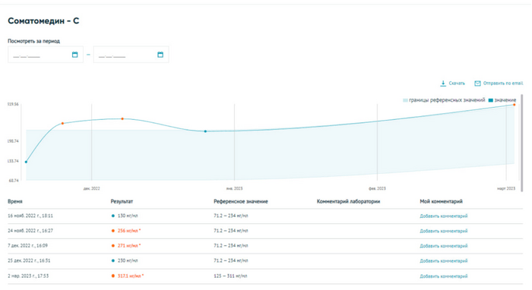Click the дек. 2022 axis label
Viewport: 532px width, 290px height.
92,188
